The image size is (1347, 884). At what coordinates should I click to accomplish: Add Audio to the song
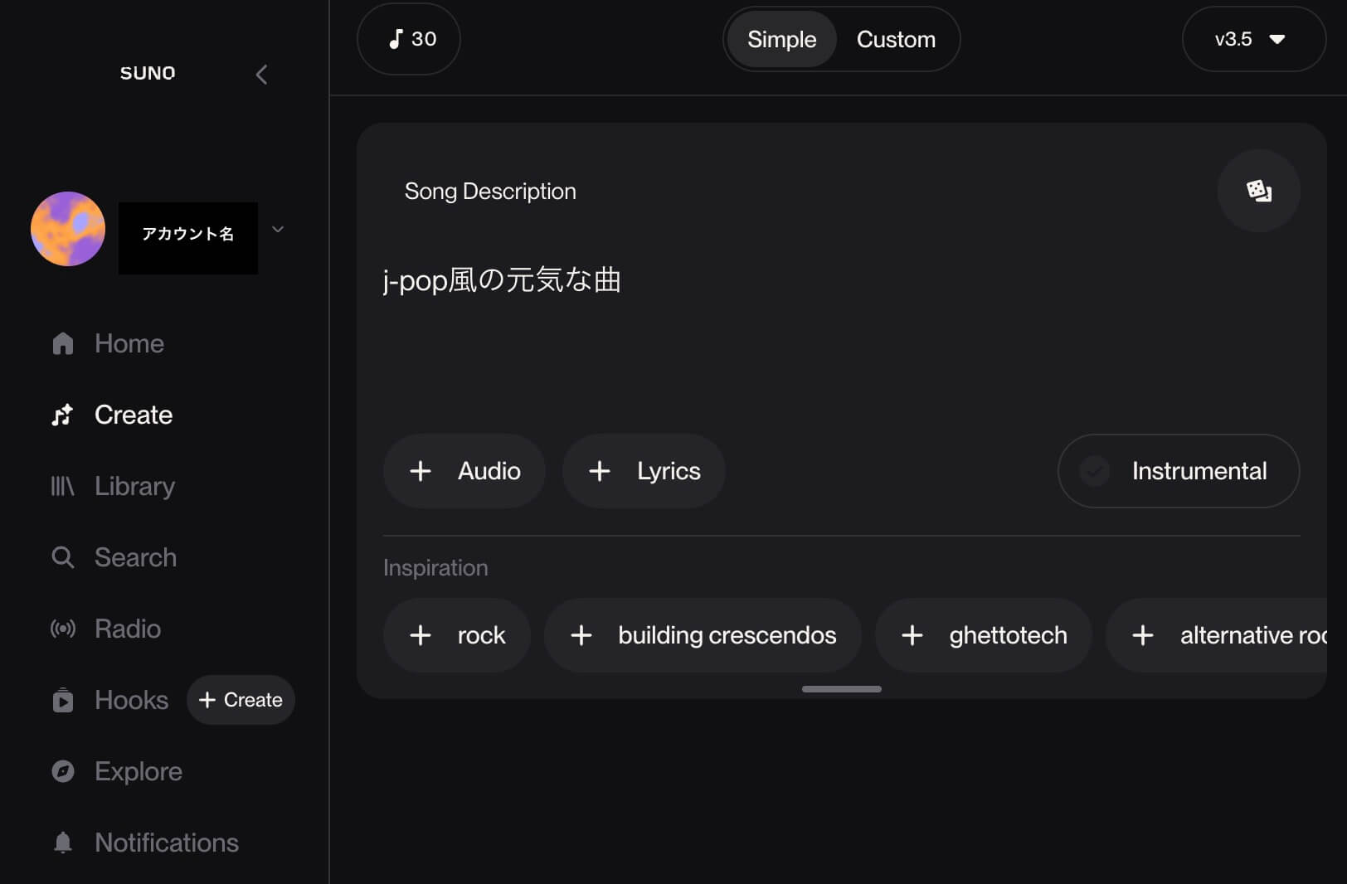pos(464,471)
